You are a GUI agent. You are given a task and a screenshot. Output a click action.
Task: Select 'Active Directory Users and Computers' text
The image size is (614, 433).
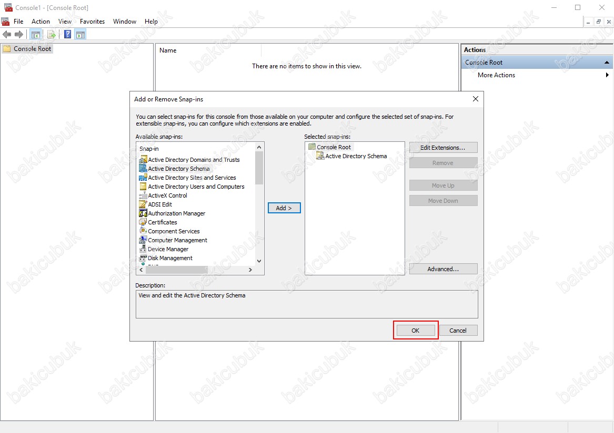coord(196,187)
